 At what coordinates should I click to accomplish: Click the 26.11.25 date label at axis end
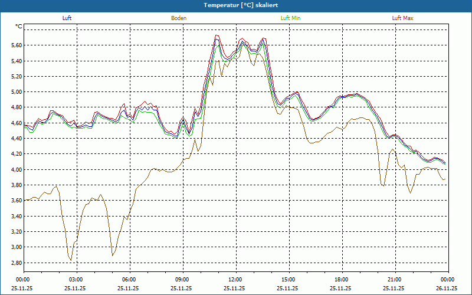coord(447,289)
